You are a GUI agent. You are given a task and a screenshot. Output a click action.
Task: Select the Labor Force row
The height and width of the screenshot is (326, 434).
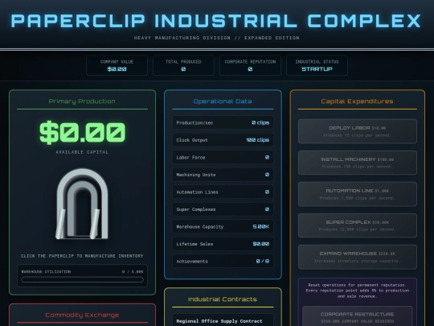[x=223, y=157]
